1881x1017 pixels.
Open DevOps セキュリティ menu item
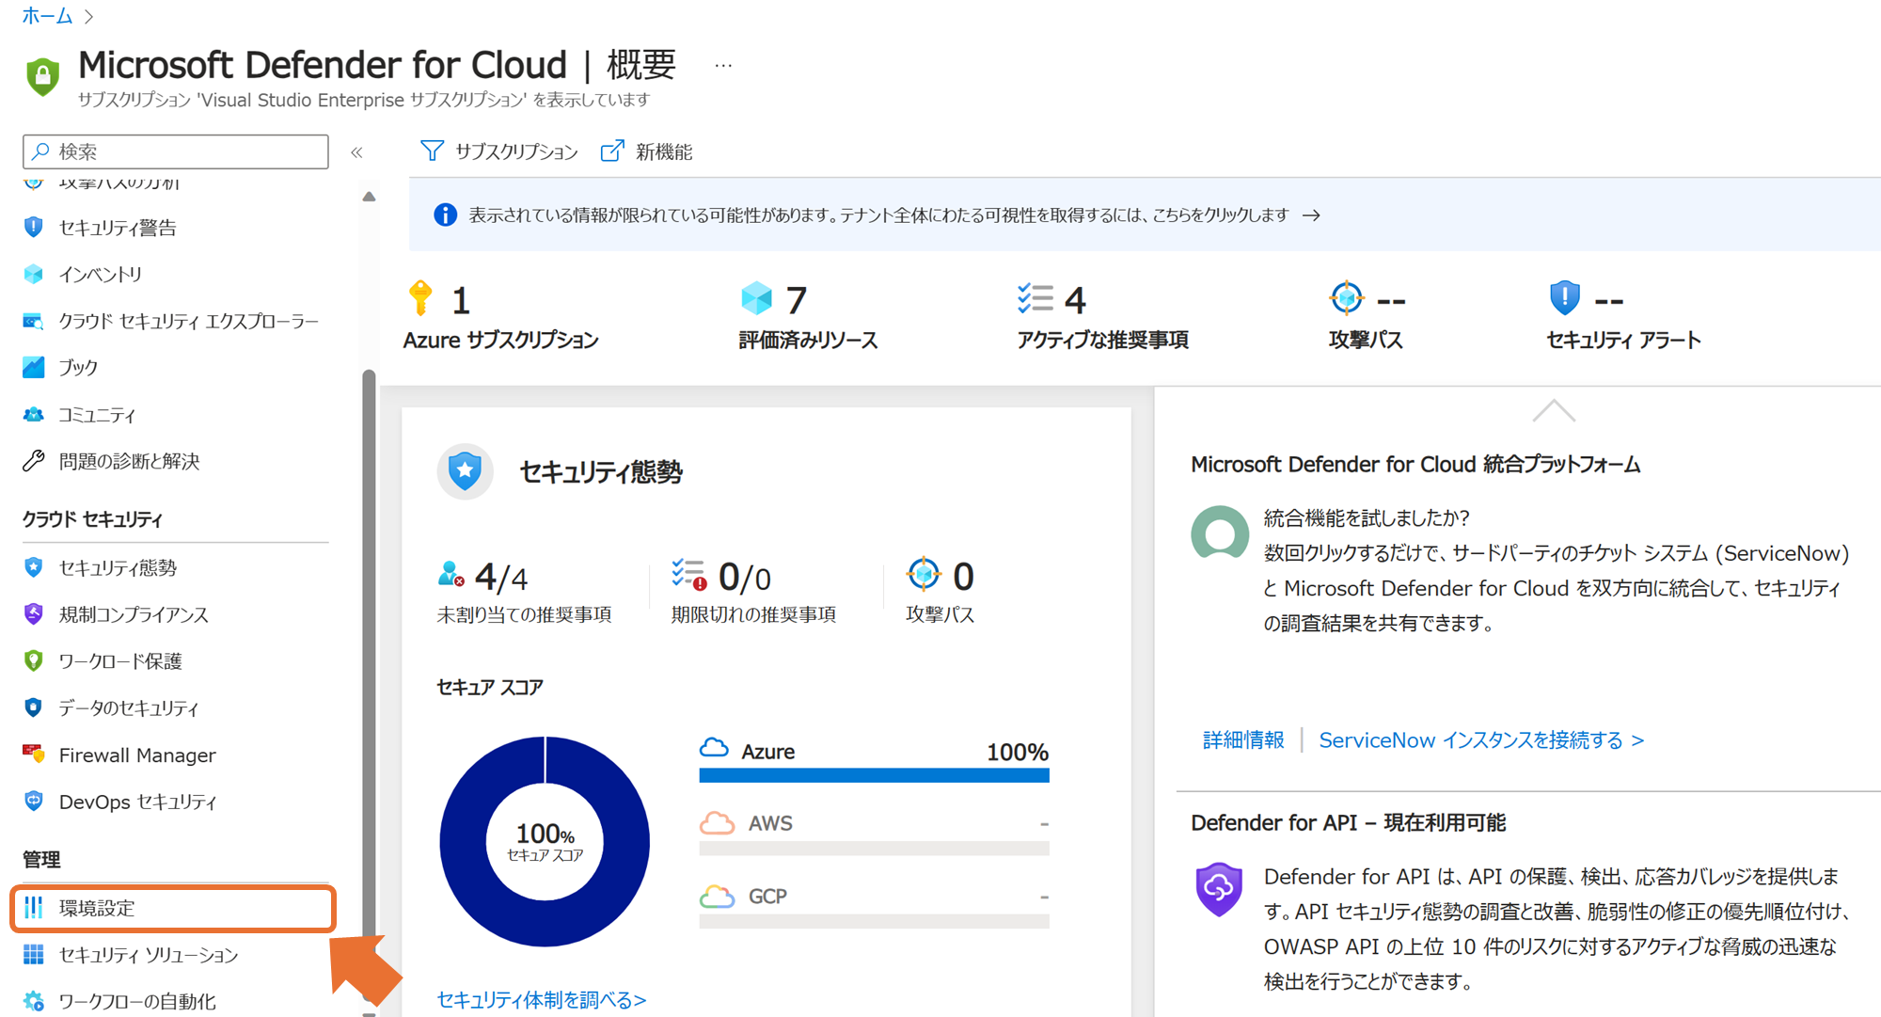pyautogui.click(x=137, y=802)
